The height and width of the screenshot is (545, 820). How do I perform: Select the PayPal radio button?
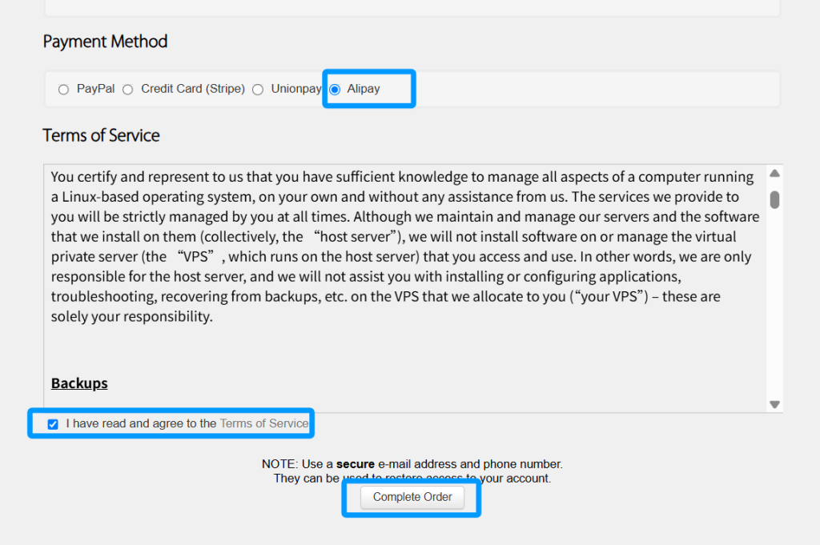click(x=63, y=90)
